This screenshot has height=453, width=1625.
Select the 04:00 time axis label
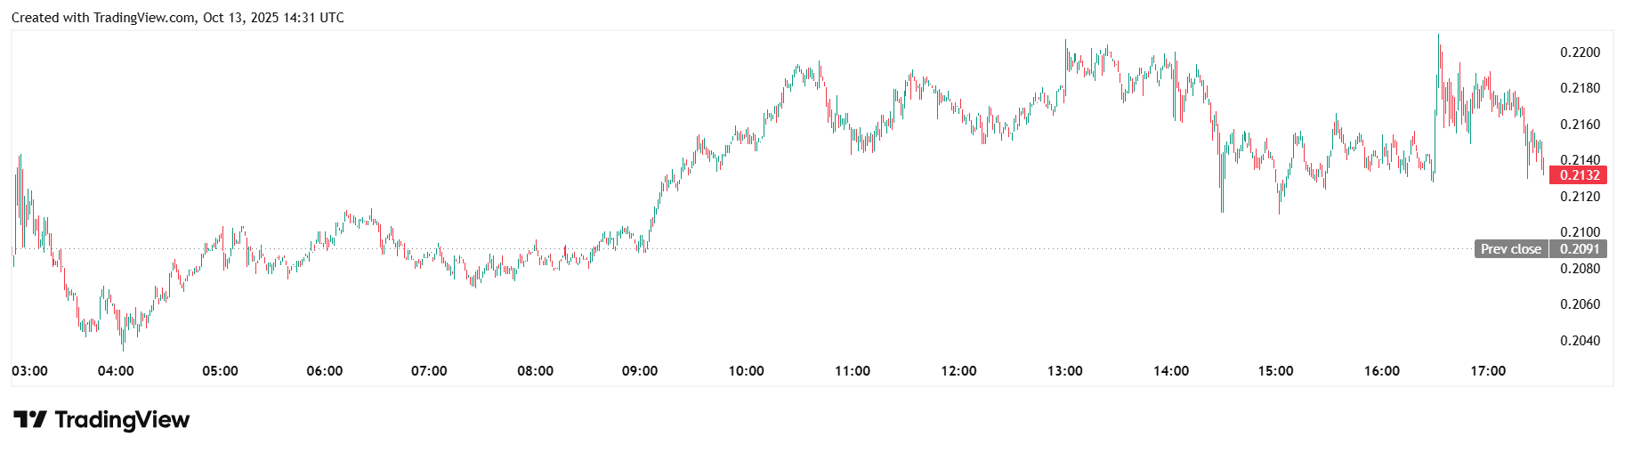coord(116,371)
